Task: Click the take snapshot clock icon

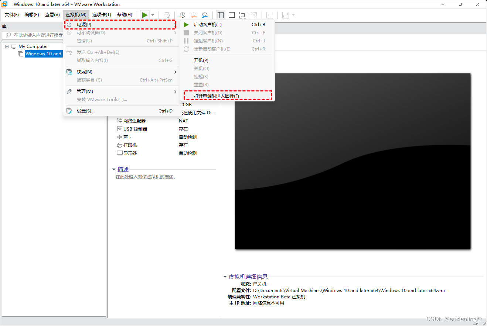Action: pyautogui.click(x=183, y=15)
